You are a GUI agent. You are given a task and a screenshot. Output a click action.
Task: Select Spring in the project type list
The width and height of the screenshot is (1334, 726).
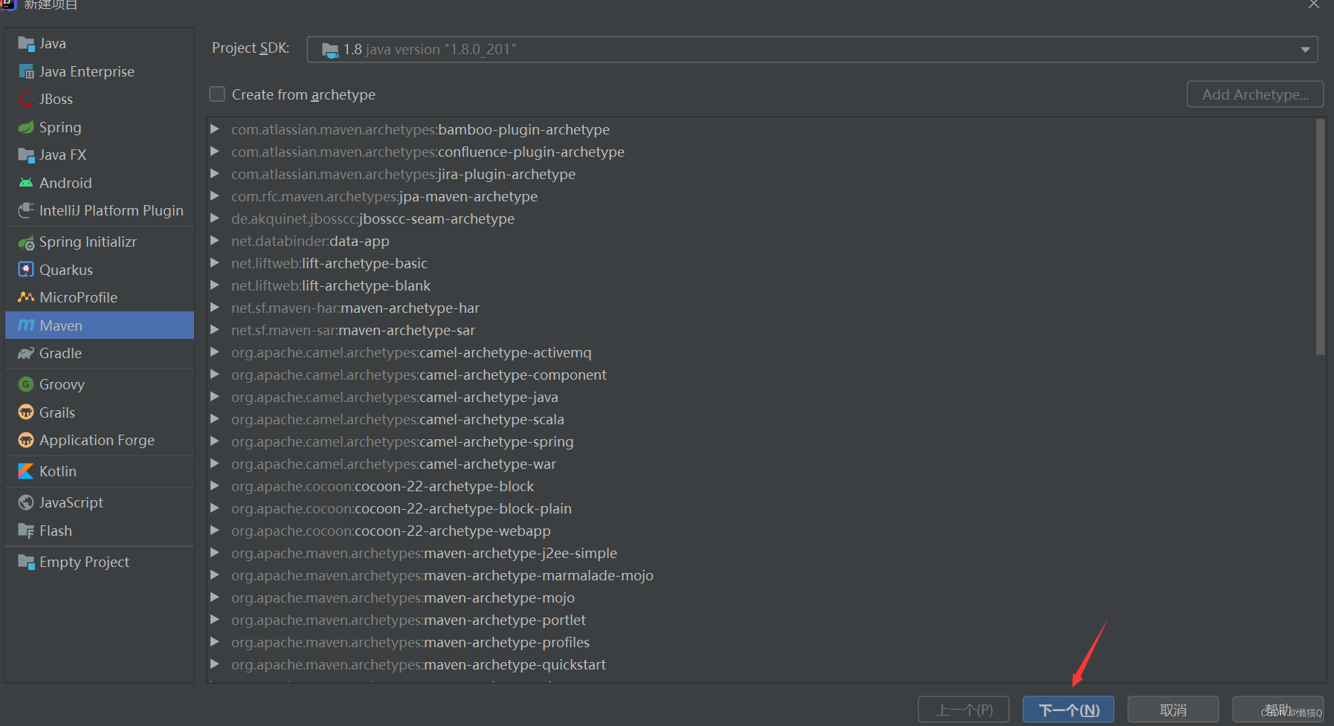point(60,127)
